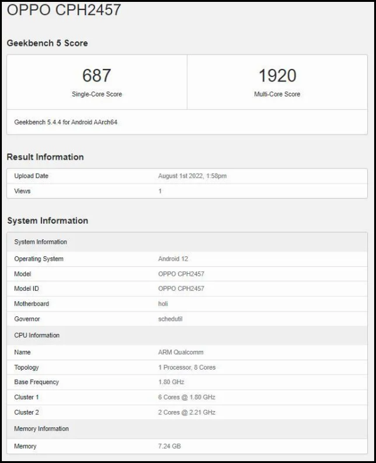Click the Multi-Core Score label
Image resolution: width=376 pixels, height=463 pixels.
tap(277, 94)
